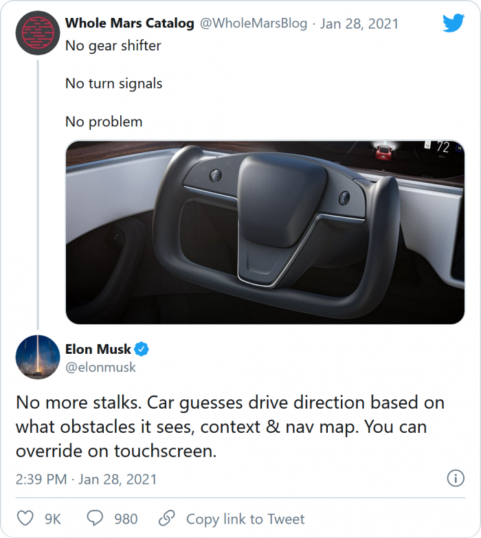Viewport: 481px width, 538px height.
Task: Click Elon Musk's blue verified badge
Action: (x=142, y=350)
